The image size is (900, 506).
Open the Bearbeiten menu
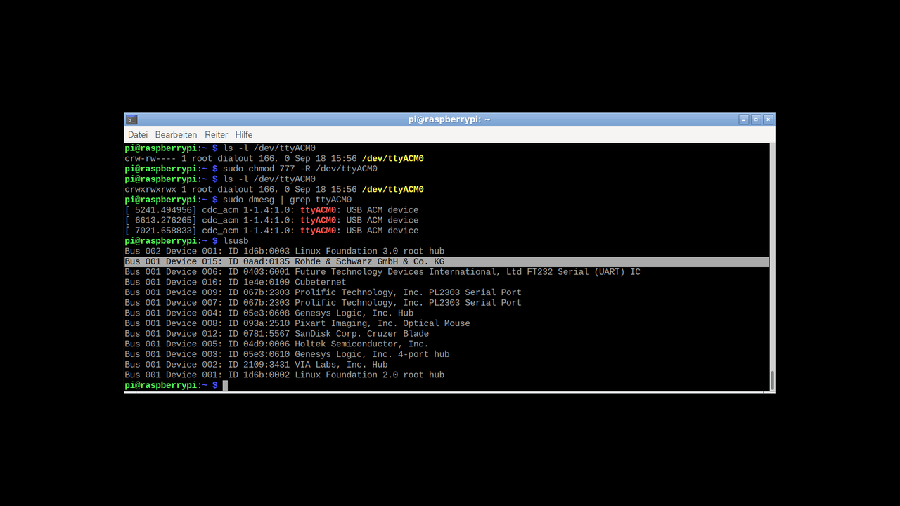click(176, 134)
